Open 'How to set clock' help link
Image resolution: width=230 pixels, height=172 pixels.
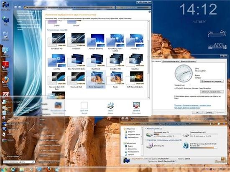pyautogui.click(x=187, y=108)
